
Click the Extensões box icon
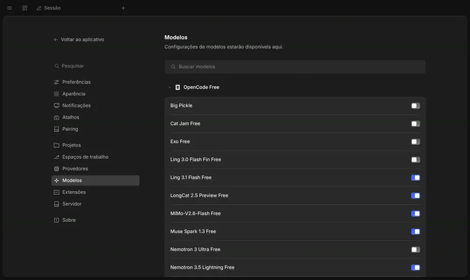pos(56,192)
